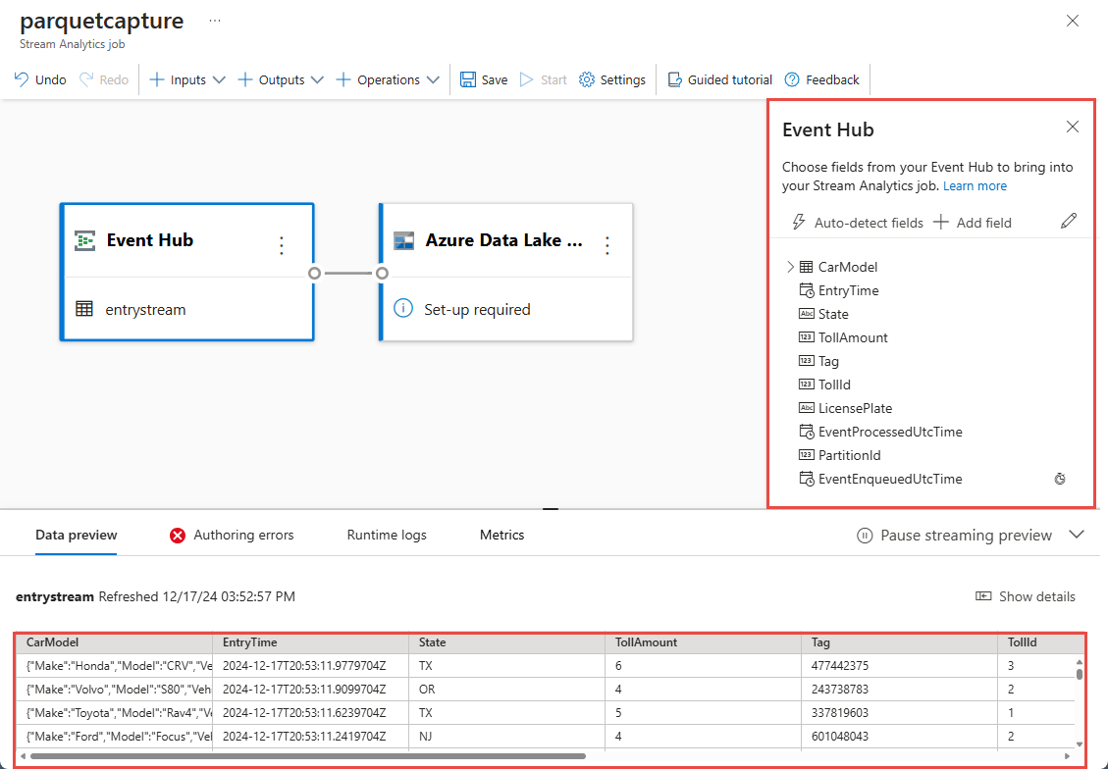Click the Feedback toolbar button
The image size is (1108, 769).
(821, 80)
